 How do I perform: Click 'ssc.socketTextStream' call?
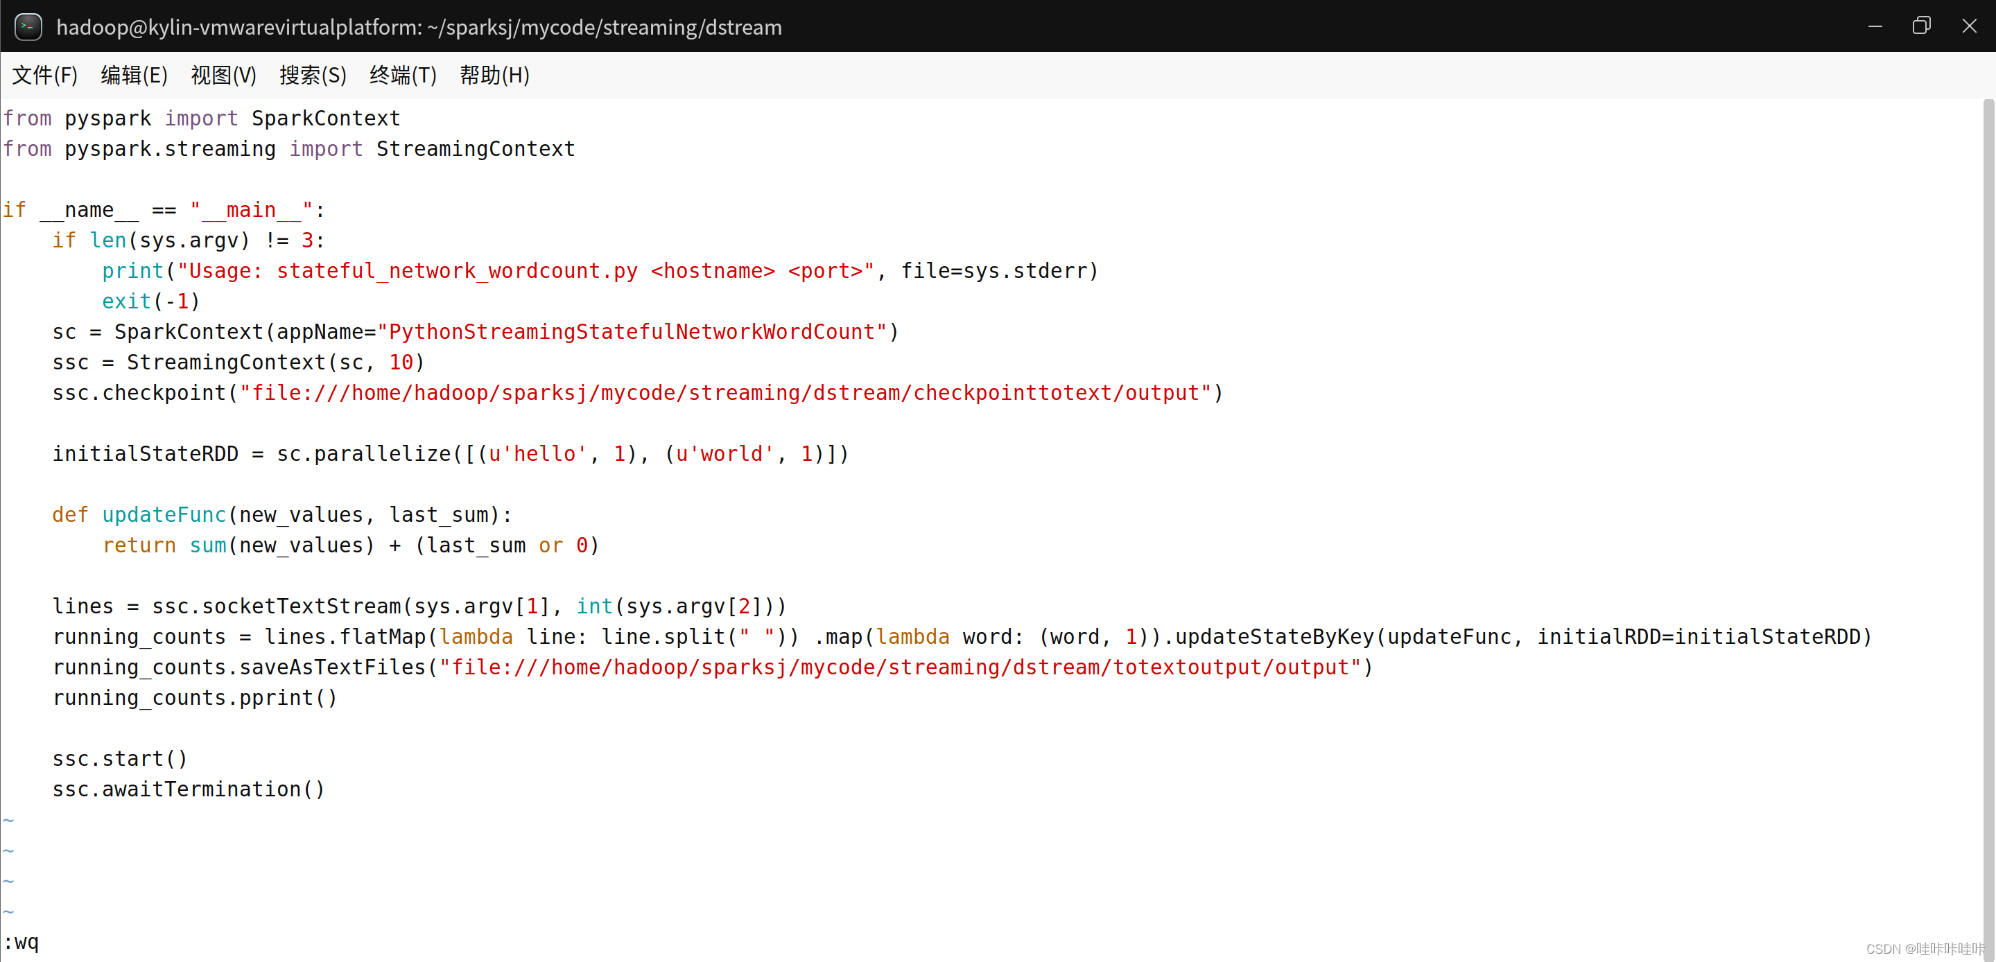pos(277,606)
